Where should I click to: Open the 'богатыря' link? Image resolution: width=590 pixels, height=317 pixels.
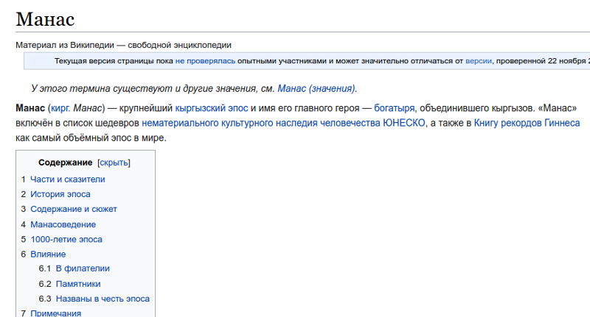pos(394,108)
